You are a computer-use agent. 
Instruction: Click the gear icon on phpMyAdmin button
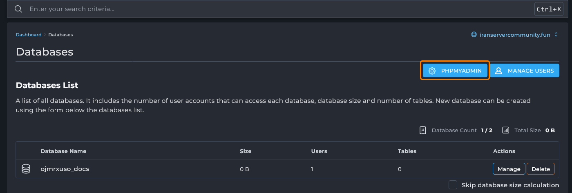tap(432, 71)
